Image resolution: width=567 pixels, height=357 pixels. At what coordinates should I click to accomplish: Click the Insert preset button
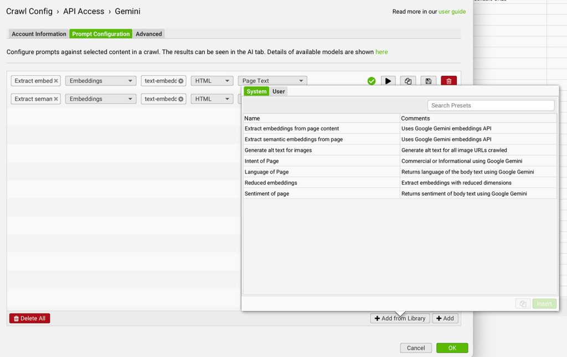coord(544,303)
